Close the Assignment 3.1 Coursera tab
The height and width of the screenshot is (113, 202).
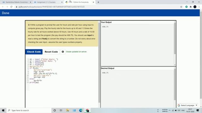(62, 2)
